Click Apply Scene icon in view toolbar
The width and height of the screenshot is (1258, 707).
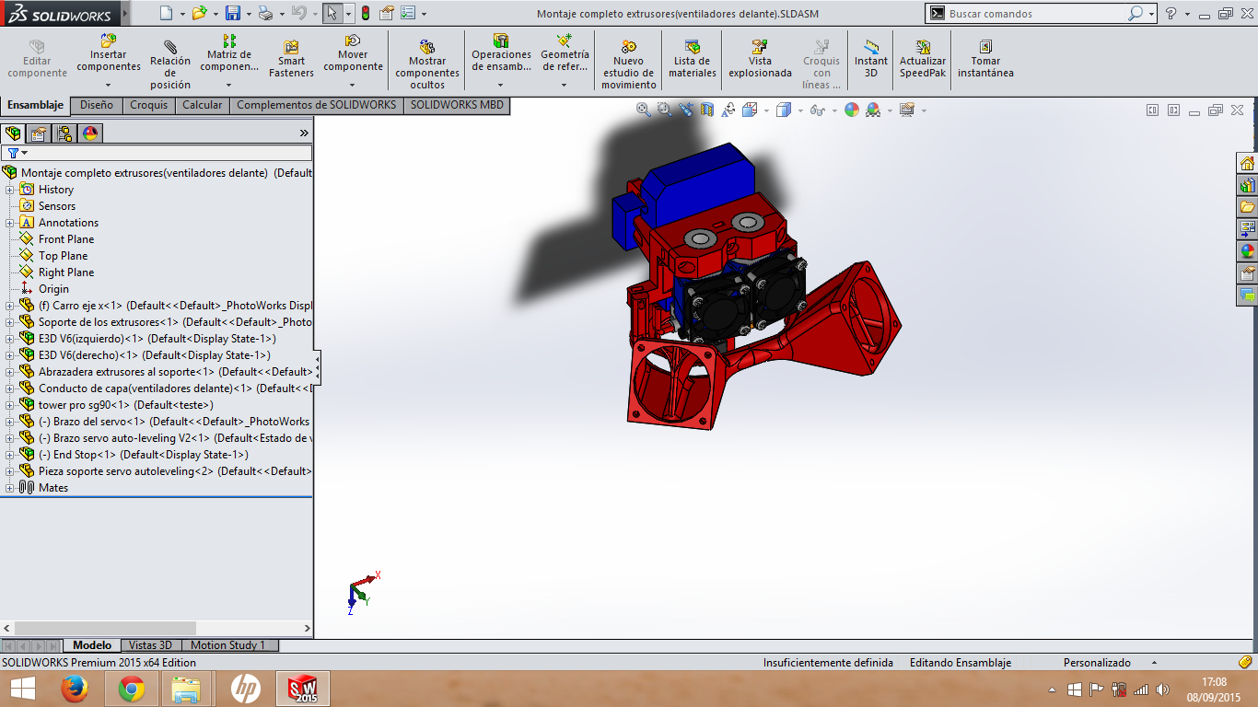tap(873, 110)
